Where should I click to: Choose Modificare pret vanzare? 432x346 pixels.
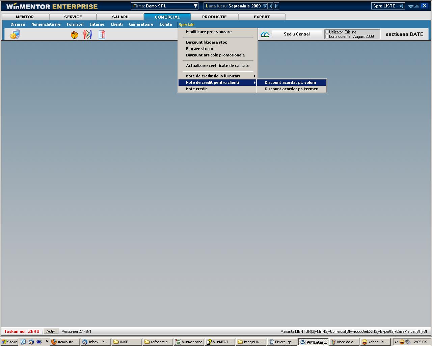[x=218, y=32]
